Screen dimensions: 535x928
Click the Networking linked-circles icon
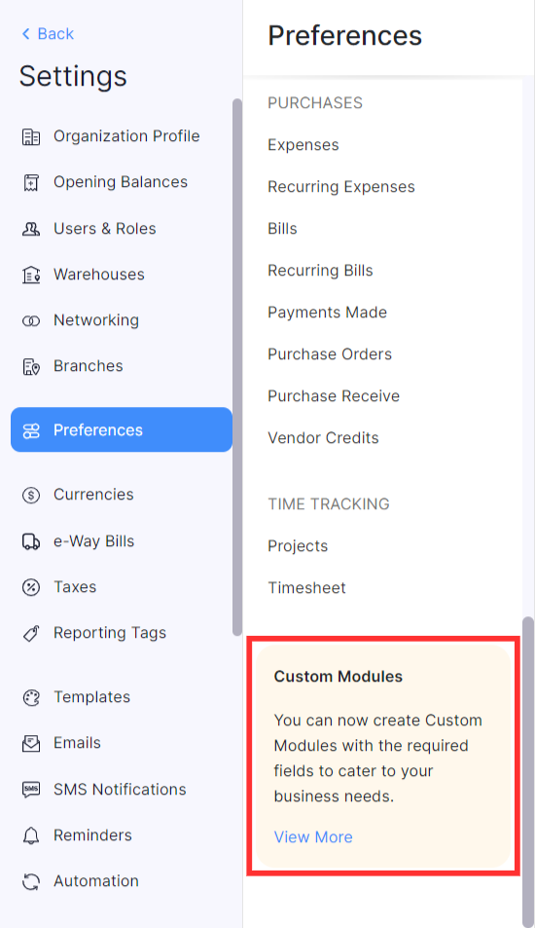31,320
